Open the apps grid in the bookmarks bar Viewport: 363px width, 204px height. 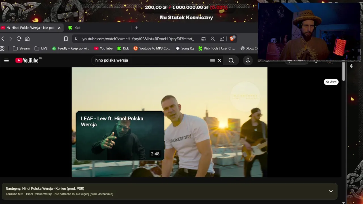click(x=2, y=48)
